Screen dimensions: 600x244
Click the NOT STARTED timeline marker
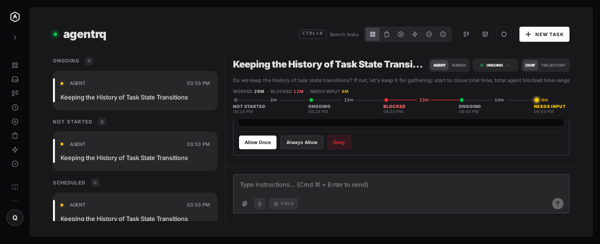pyautogui.click(x=236, y=100)
